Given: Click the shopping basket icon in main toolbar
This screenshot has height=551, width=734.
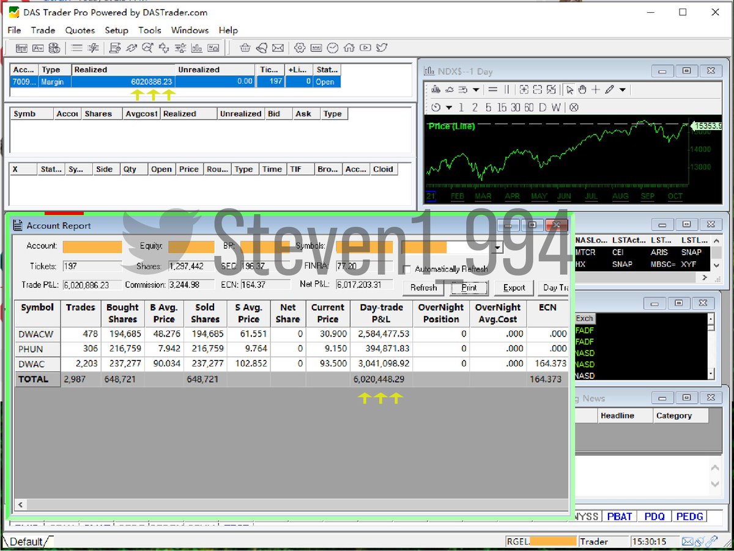Looking at the screenshot, I should click(245, 48).
